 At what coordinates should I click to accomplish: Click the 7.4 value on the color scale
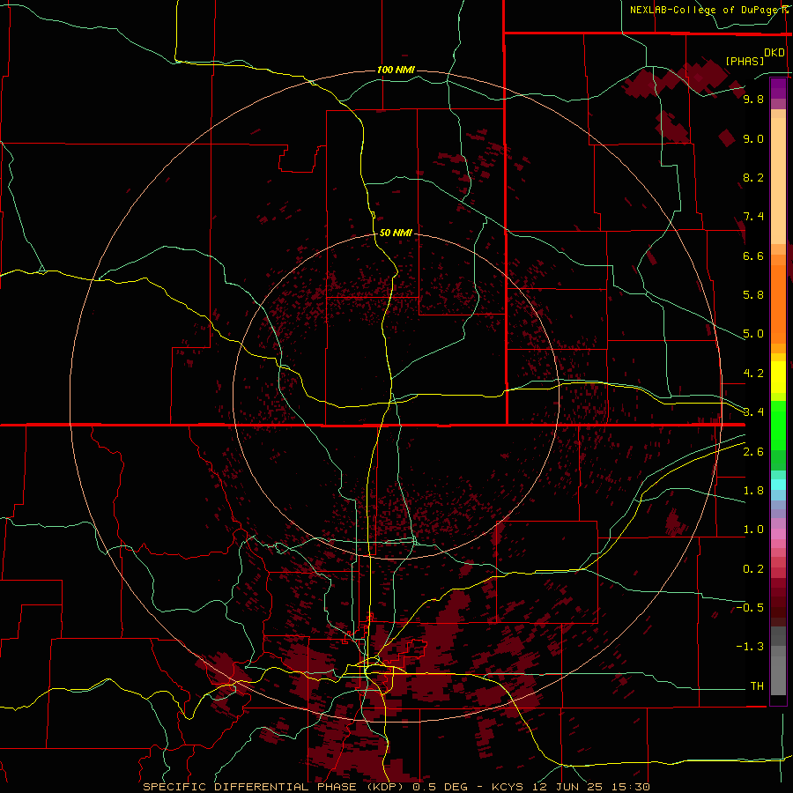coord(753,217)
